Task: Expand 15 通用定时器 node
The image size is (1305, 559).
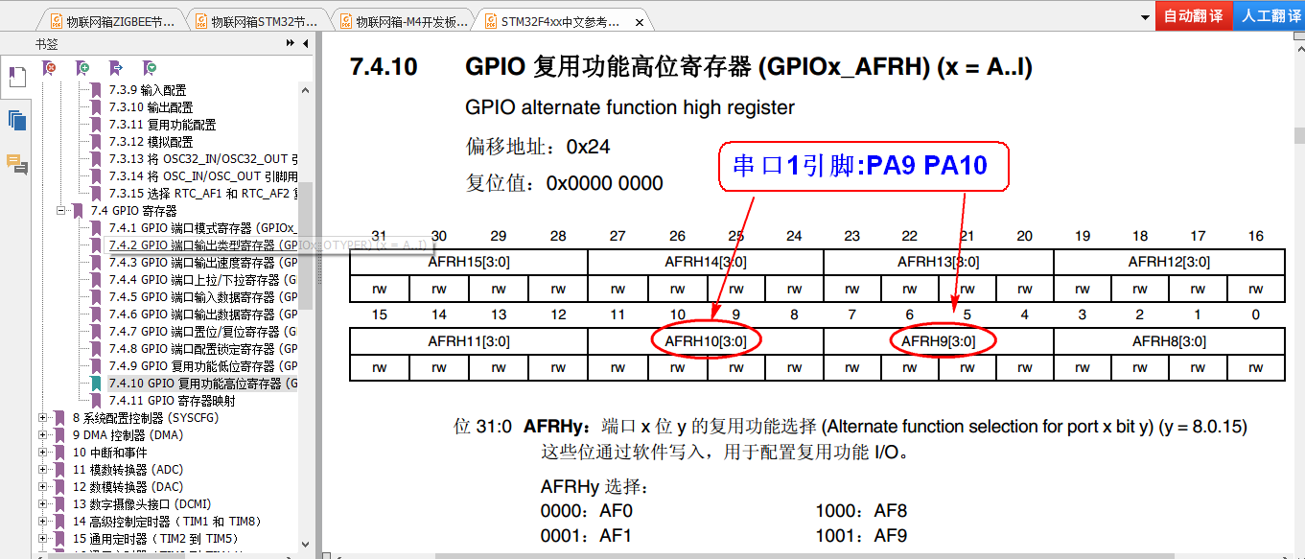Action: (42, 538)
